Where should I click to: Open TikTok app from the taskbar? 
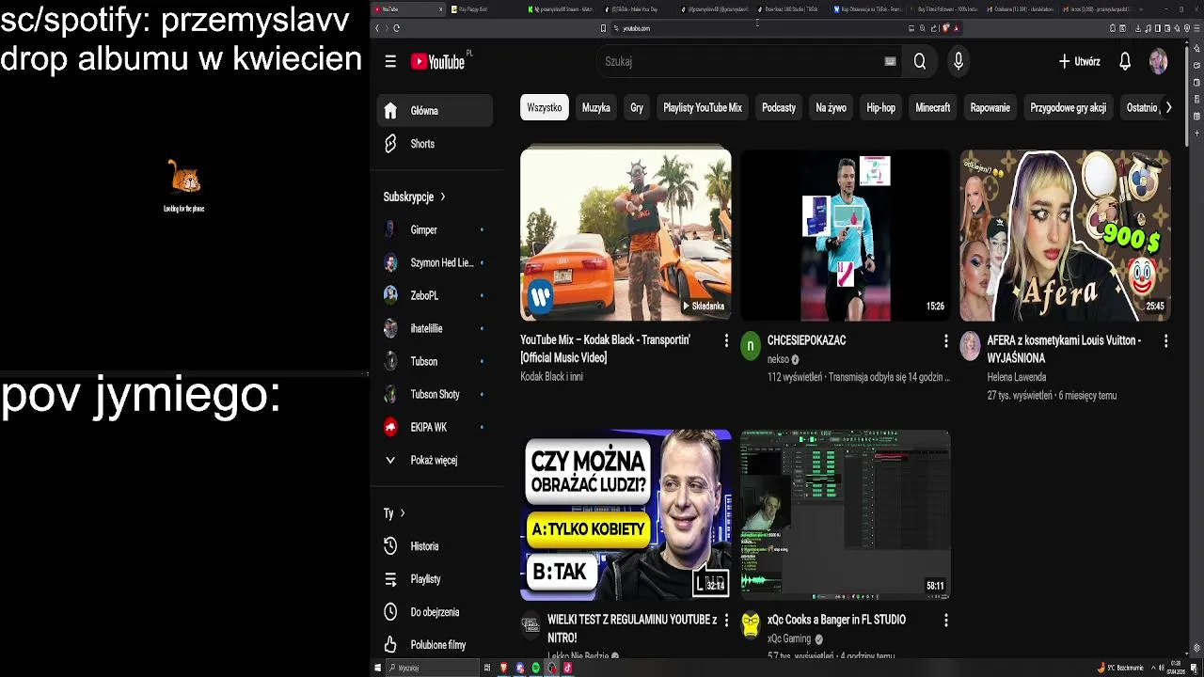point(567,668)
